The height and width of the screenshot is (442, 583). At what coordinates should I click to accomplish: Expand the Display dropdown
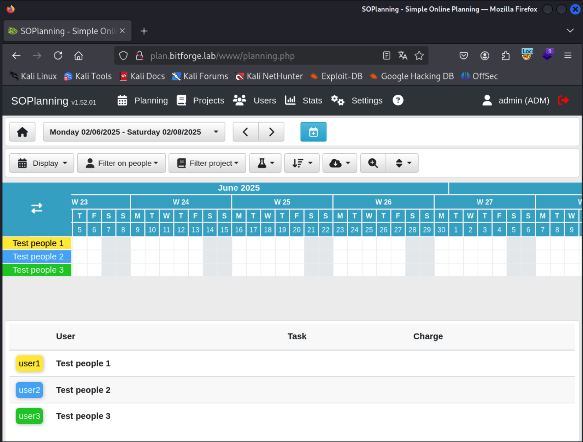[x=42, y=163]
